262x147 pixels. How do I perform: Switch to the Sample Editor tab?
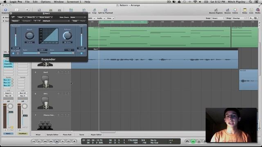coord(52,134)
